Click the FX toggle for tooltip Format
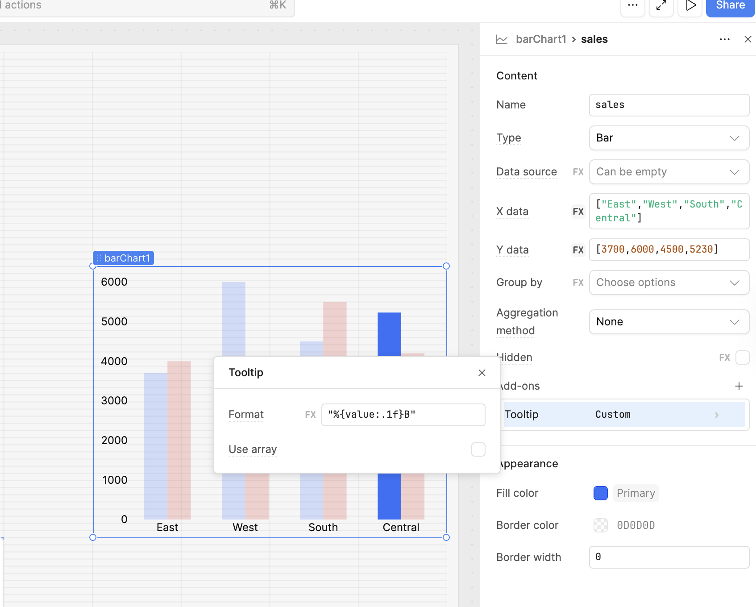This screenshot has height=607, width=756. (x=310, y=415)
